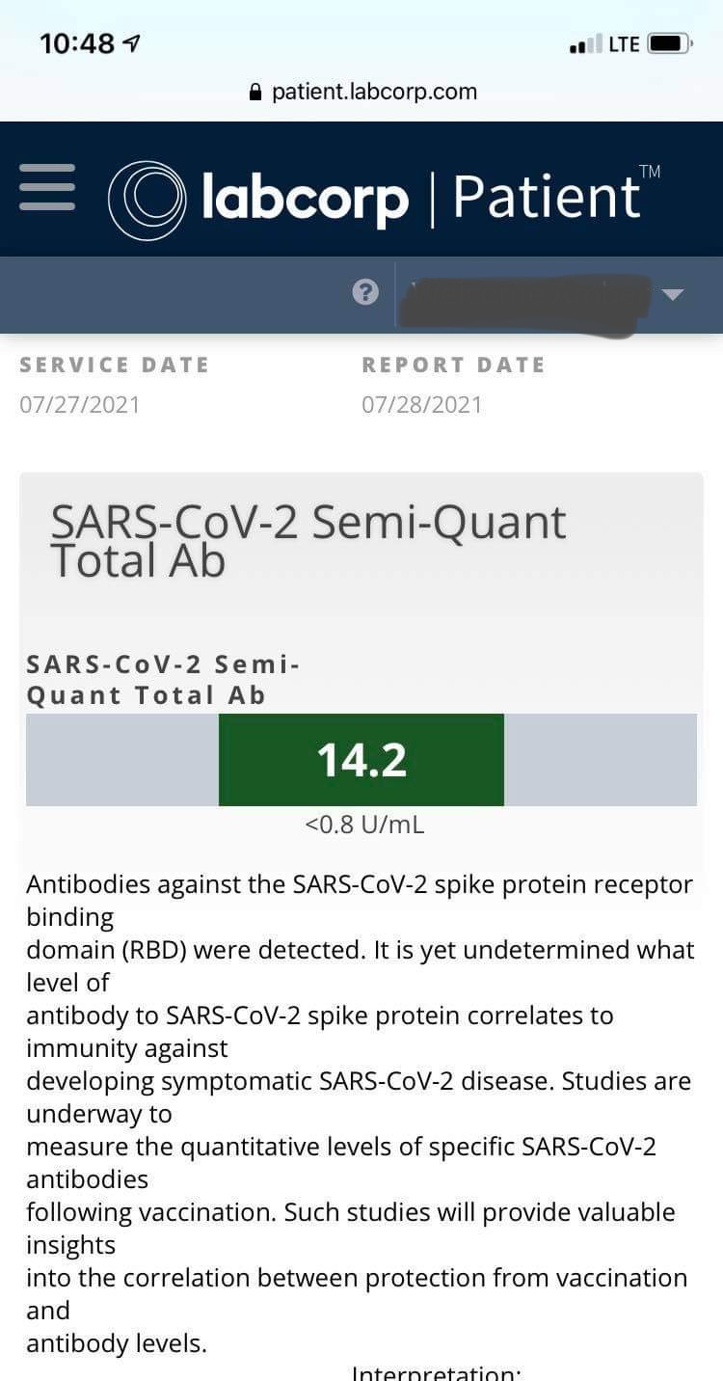Screen dimensions: 723x1381
Task: Tap the 10:48 clock in the status bar
Action: [x=77, y=43]
